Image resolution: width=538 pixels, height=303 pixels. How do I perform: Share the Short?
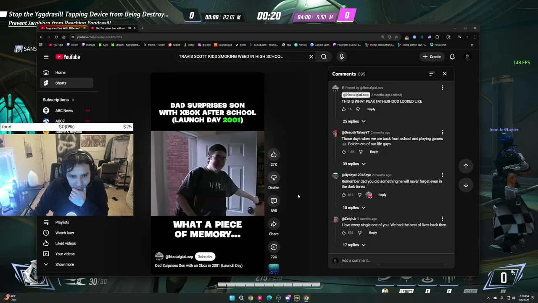(x=274, y=224)
